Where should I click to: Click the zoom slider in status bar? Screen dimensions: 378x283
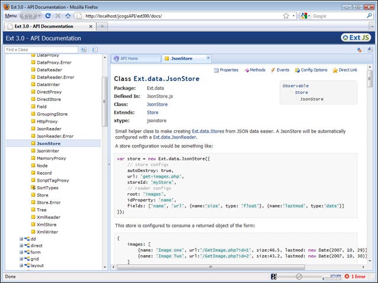point(299,276)
